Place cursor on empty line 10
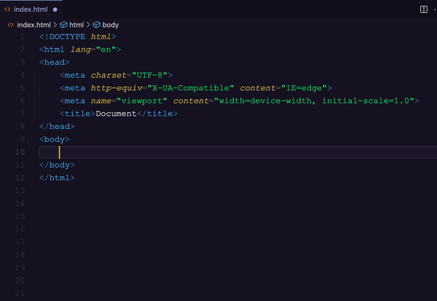This screenshot has width=437, height=301. point(238,152)
